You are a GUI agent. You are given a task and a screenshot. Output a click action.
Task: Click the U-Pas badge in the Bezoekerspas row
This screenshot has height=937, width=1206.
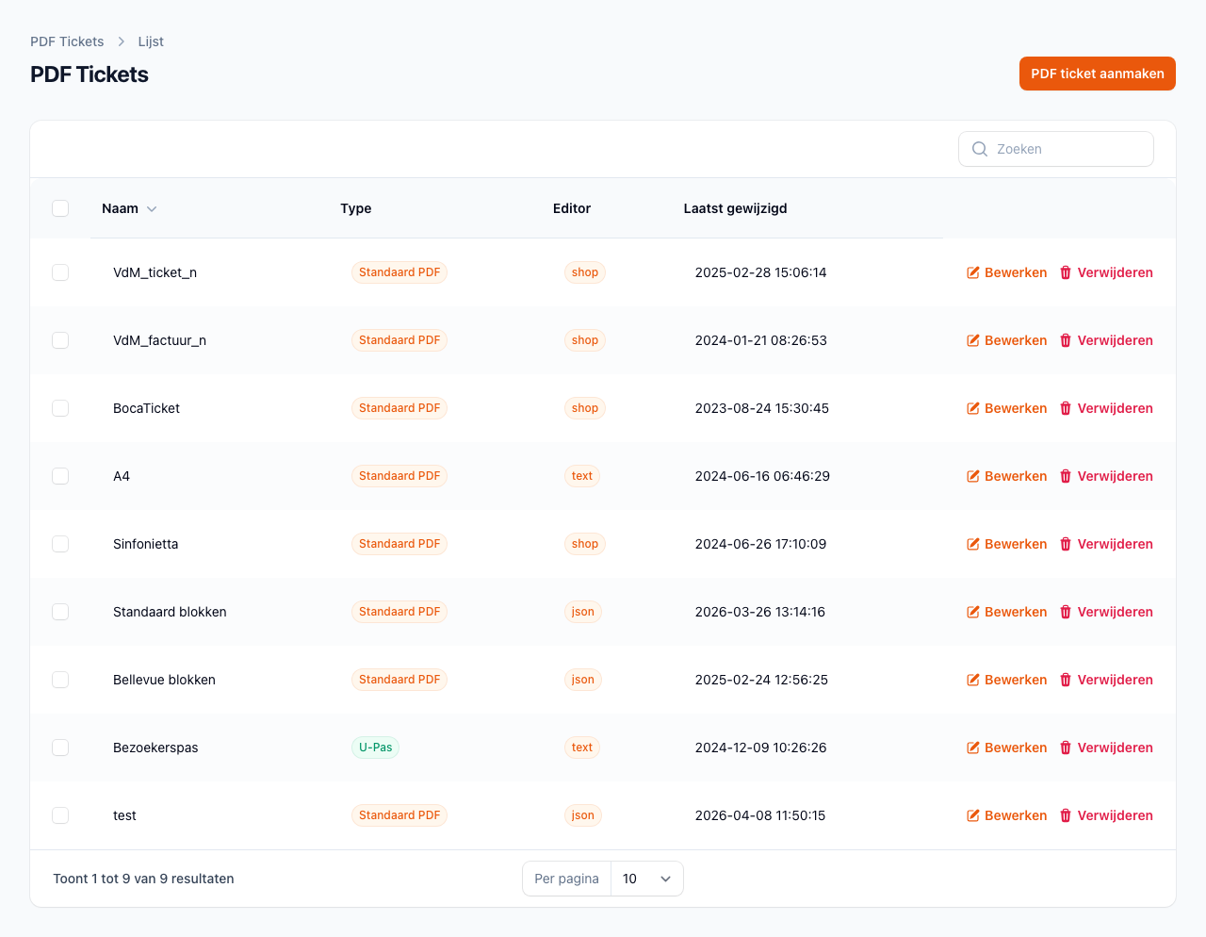(x=375, y=748)
